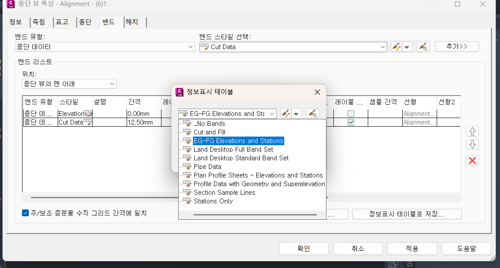Move selected band up with arrow
This screenshot has width=500, height=268.
click(472, 131)
